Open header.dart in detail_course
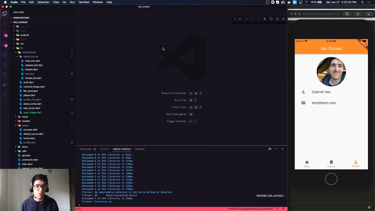 click(x=31, y=69)
